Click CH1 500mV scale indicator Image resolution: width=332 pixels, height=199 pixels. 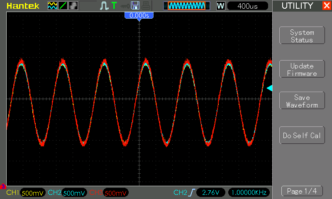point(26,193)
